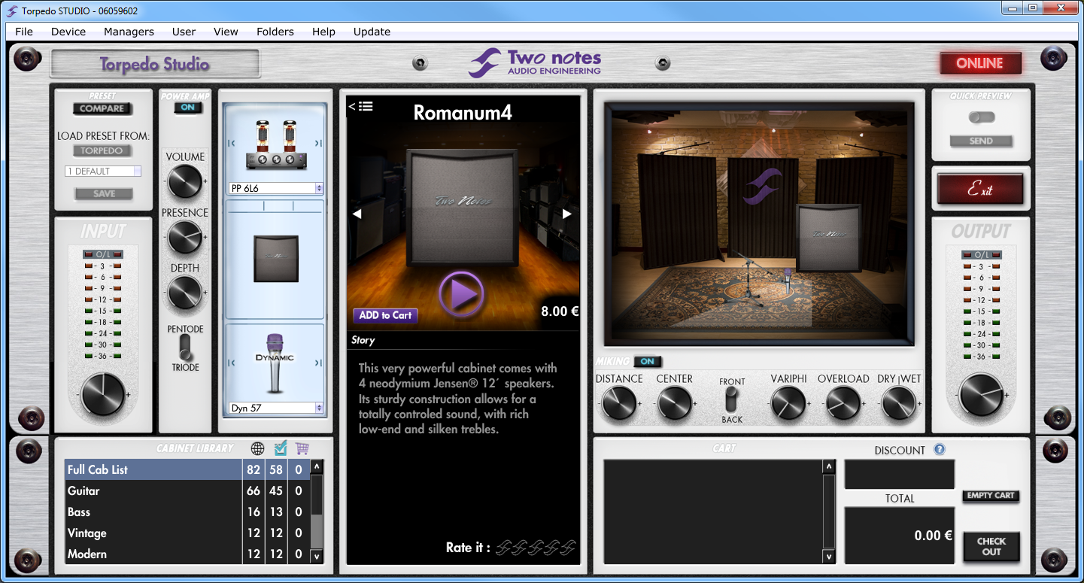Click the Discount code field
Screen dimensions: 1084x583
(x=900, y=475)
